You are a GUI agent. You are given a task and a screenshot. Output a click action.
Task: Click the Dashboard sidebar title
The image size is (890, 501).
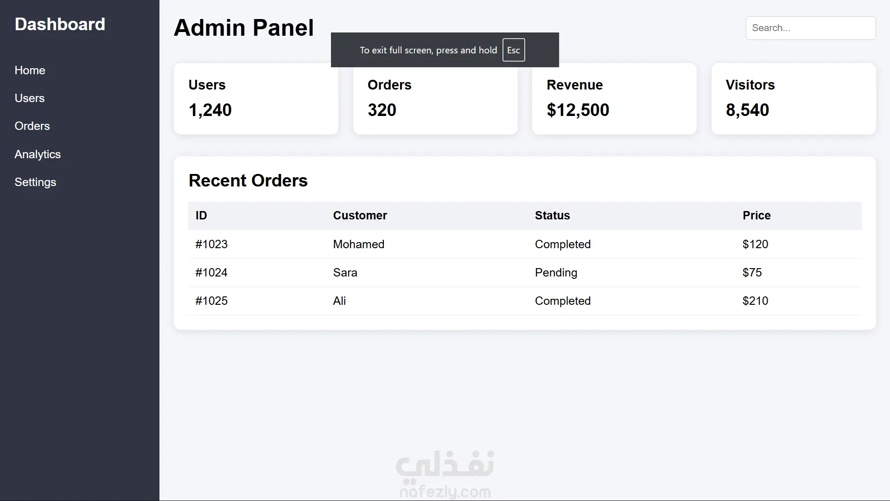[60, 25]
